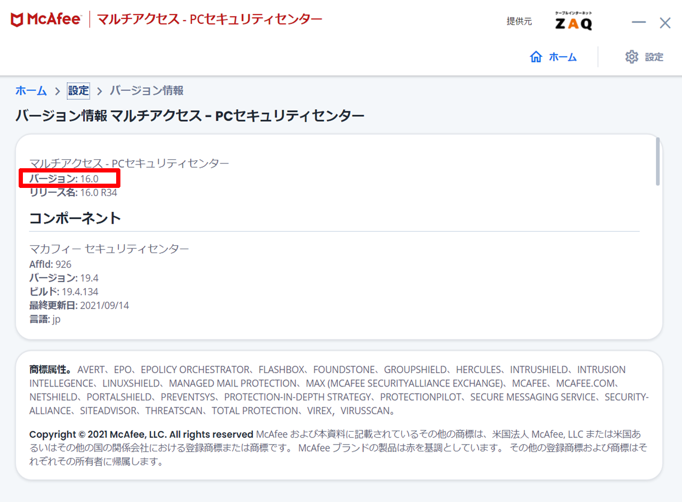This screenshot has width=682, height=502.
Task: Click the 言語: jp line
Action: [45, 319]
